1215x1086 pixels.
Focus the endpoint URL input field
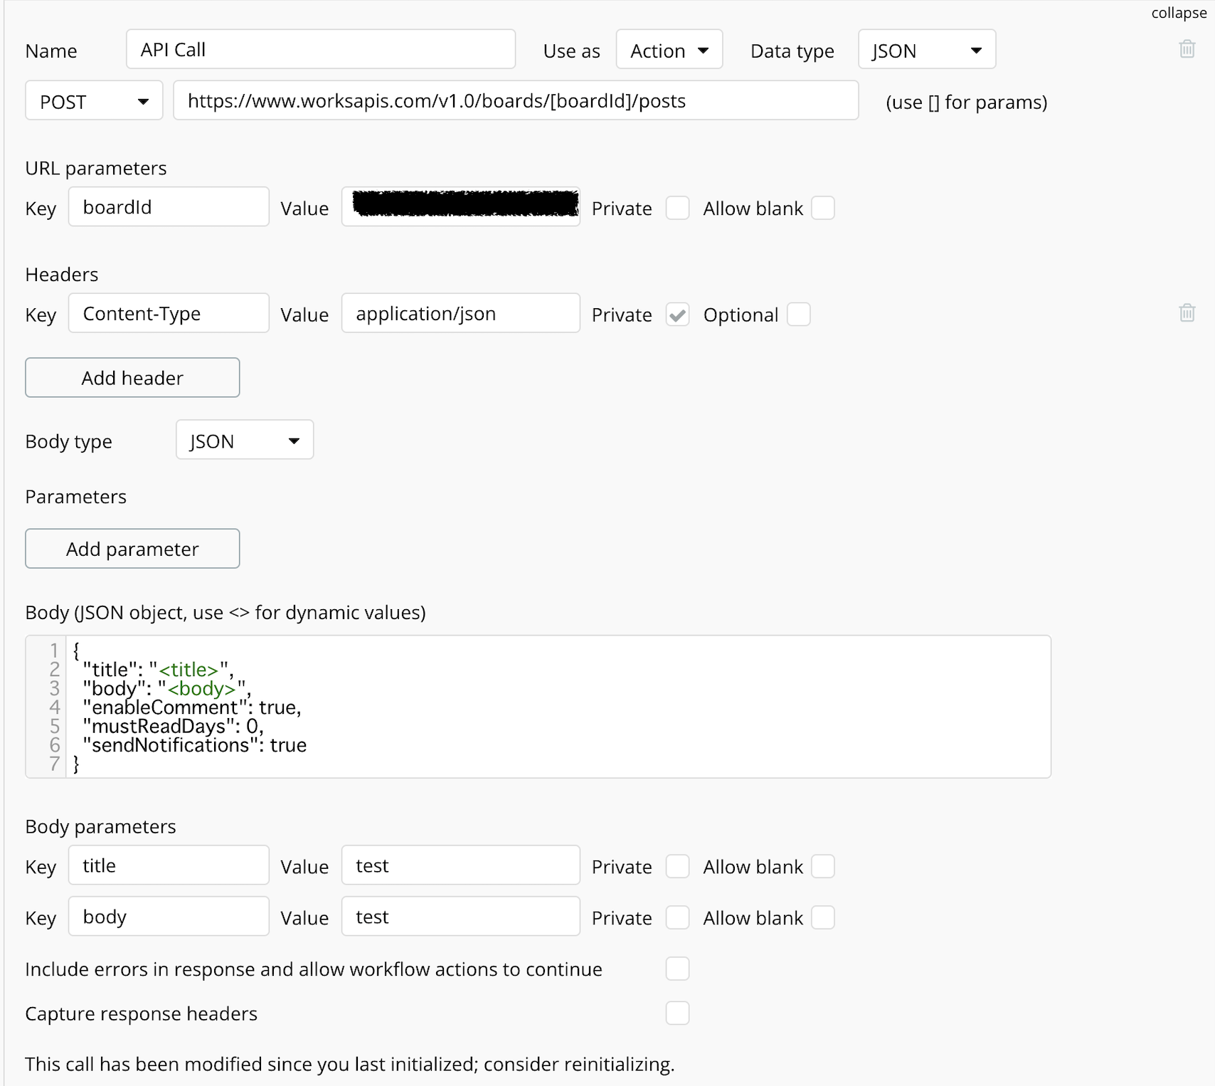click(x=516, y=100)
